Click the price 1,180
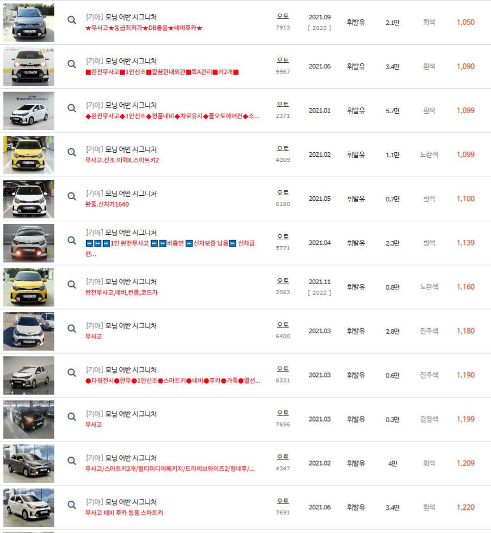This screenshot has width=491, height=533. tap(466, 331)
